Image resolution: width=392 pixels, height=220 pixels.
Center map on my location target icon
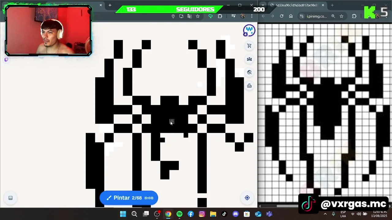[247, 198]
